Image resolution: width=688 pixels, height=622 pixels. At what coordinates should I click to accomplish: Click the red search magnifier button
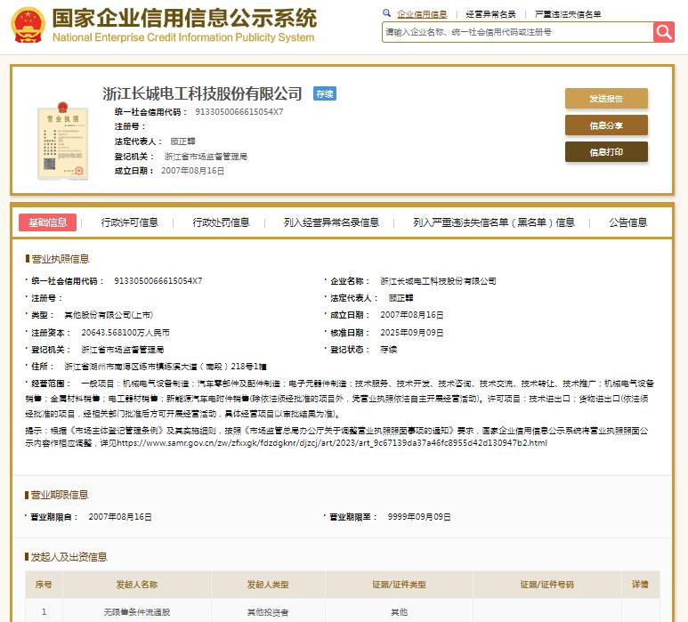point(663,32)
